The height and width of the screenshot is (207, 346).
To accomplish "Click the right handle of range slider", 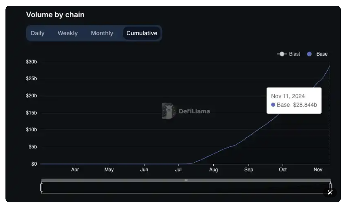I will pyautogui.click(x=330, y=187).
